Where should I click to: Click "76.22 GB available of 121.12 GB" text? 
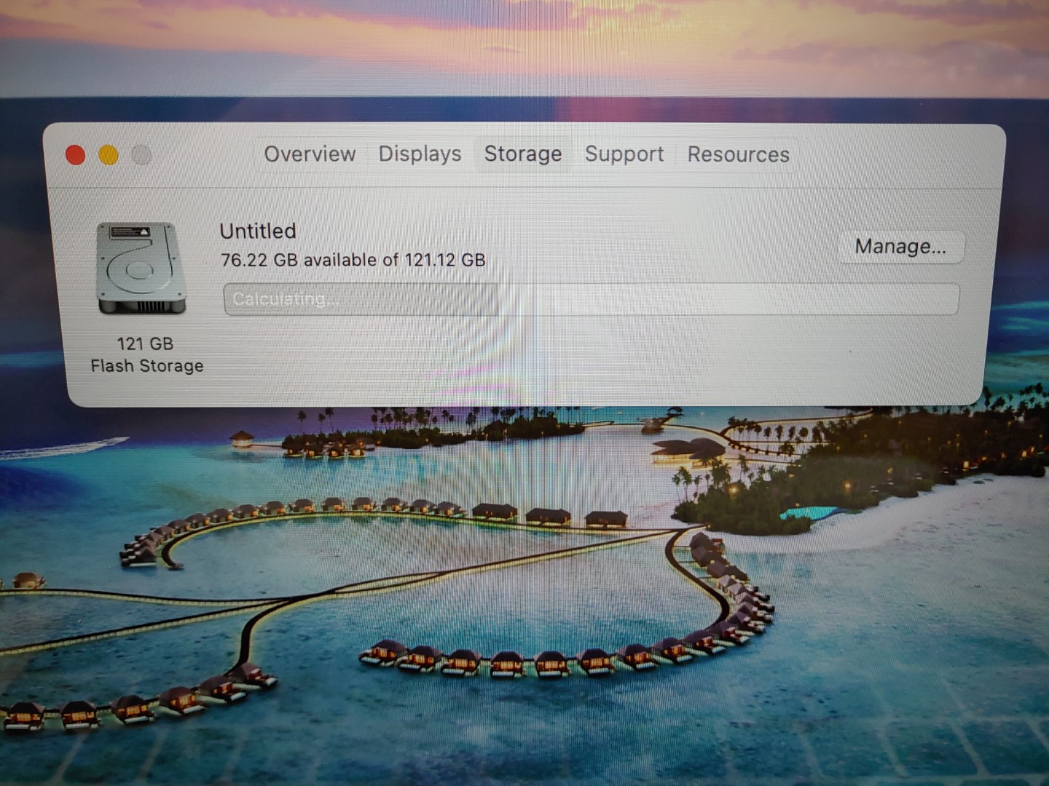click(x=353, y=260)
